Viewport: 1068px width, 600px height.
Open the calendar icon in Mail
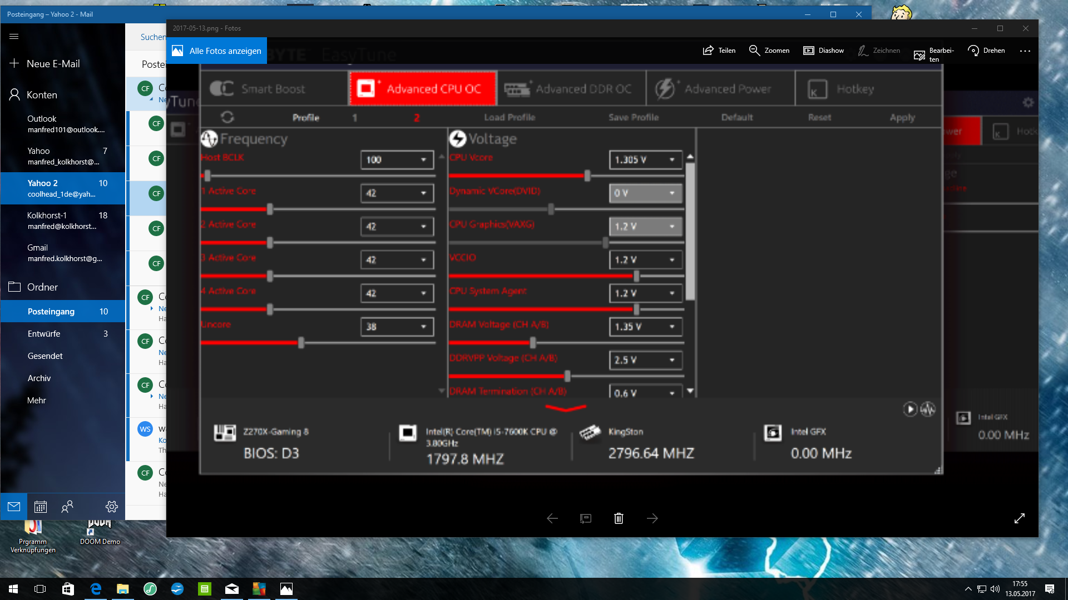(x=41, y=507)
